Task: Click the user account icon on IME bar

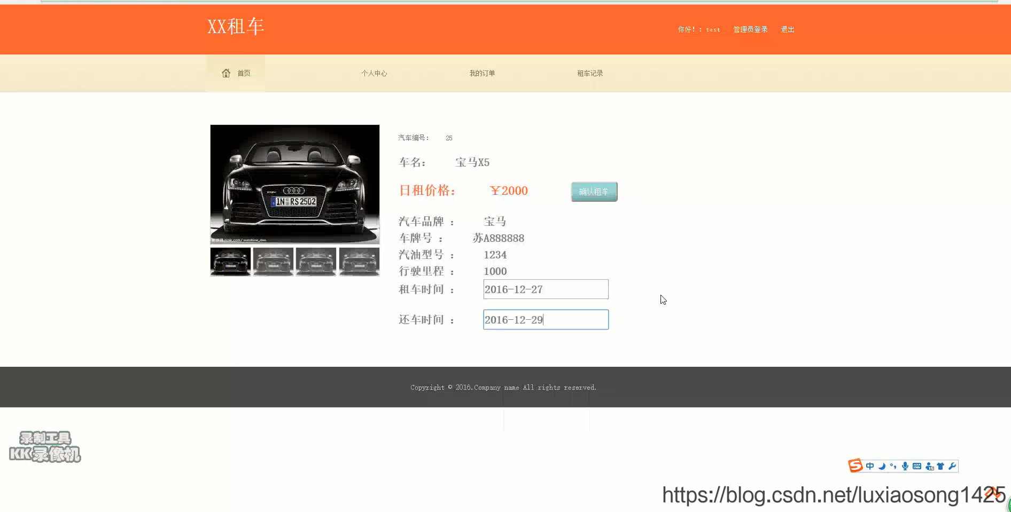Action: pyautogui.click(x=929, y=466)
